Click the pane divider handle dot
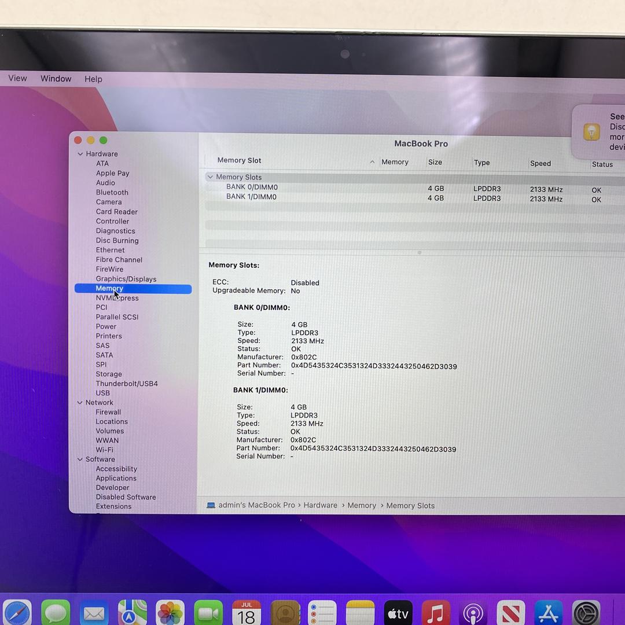The width and height of the screenshot is (625, 625). pyautogui.click(x=419, y=252)
